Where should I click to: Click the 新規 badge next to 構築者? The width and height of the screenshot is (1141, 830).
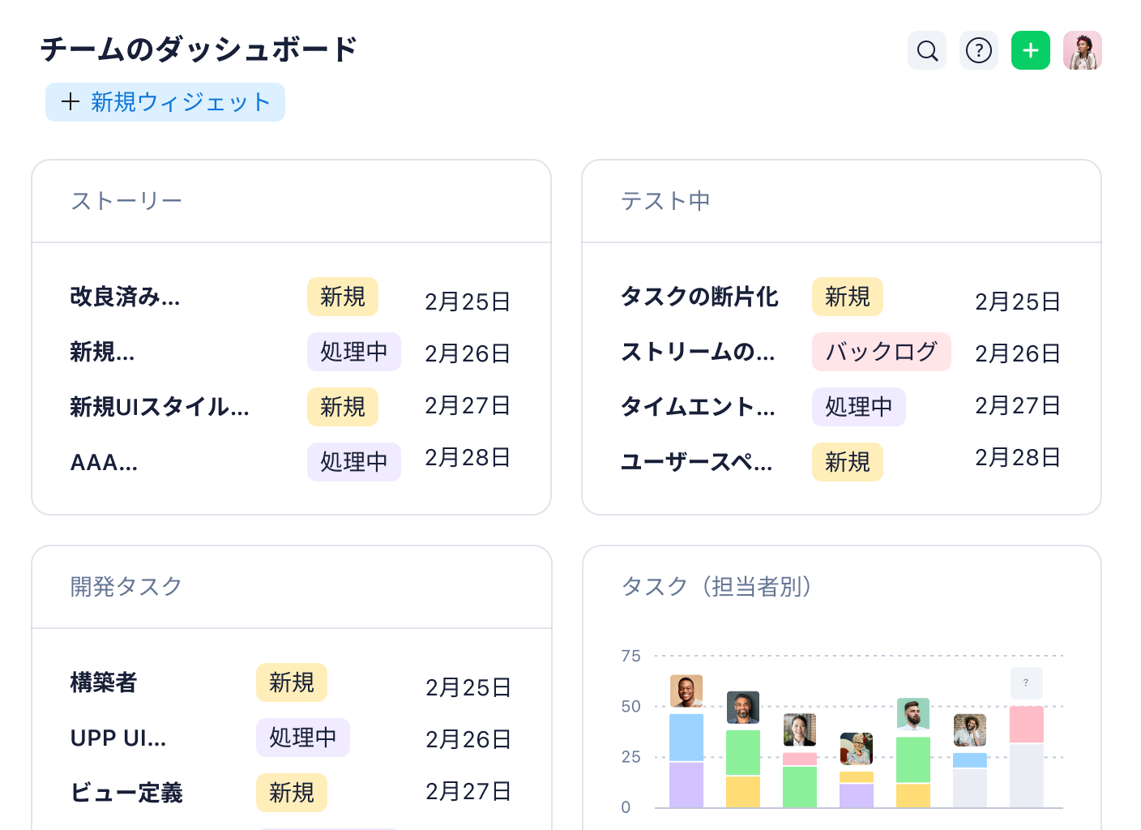point(292,683)
